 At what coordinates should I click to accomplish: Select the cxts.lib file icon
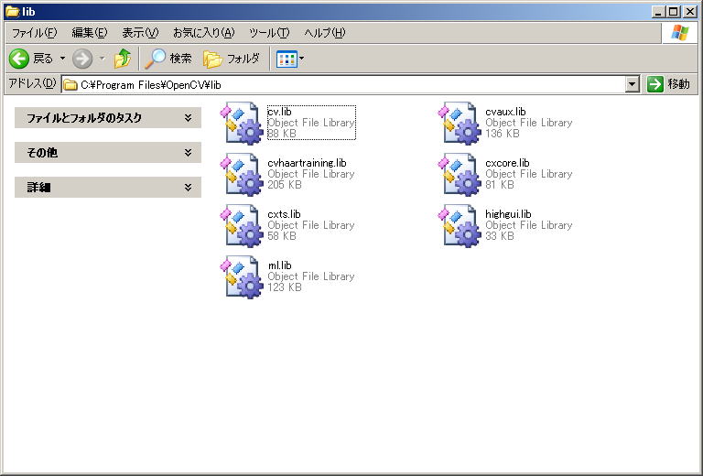[242, 226]
